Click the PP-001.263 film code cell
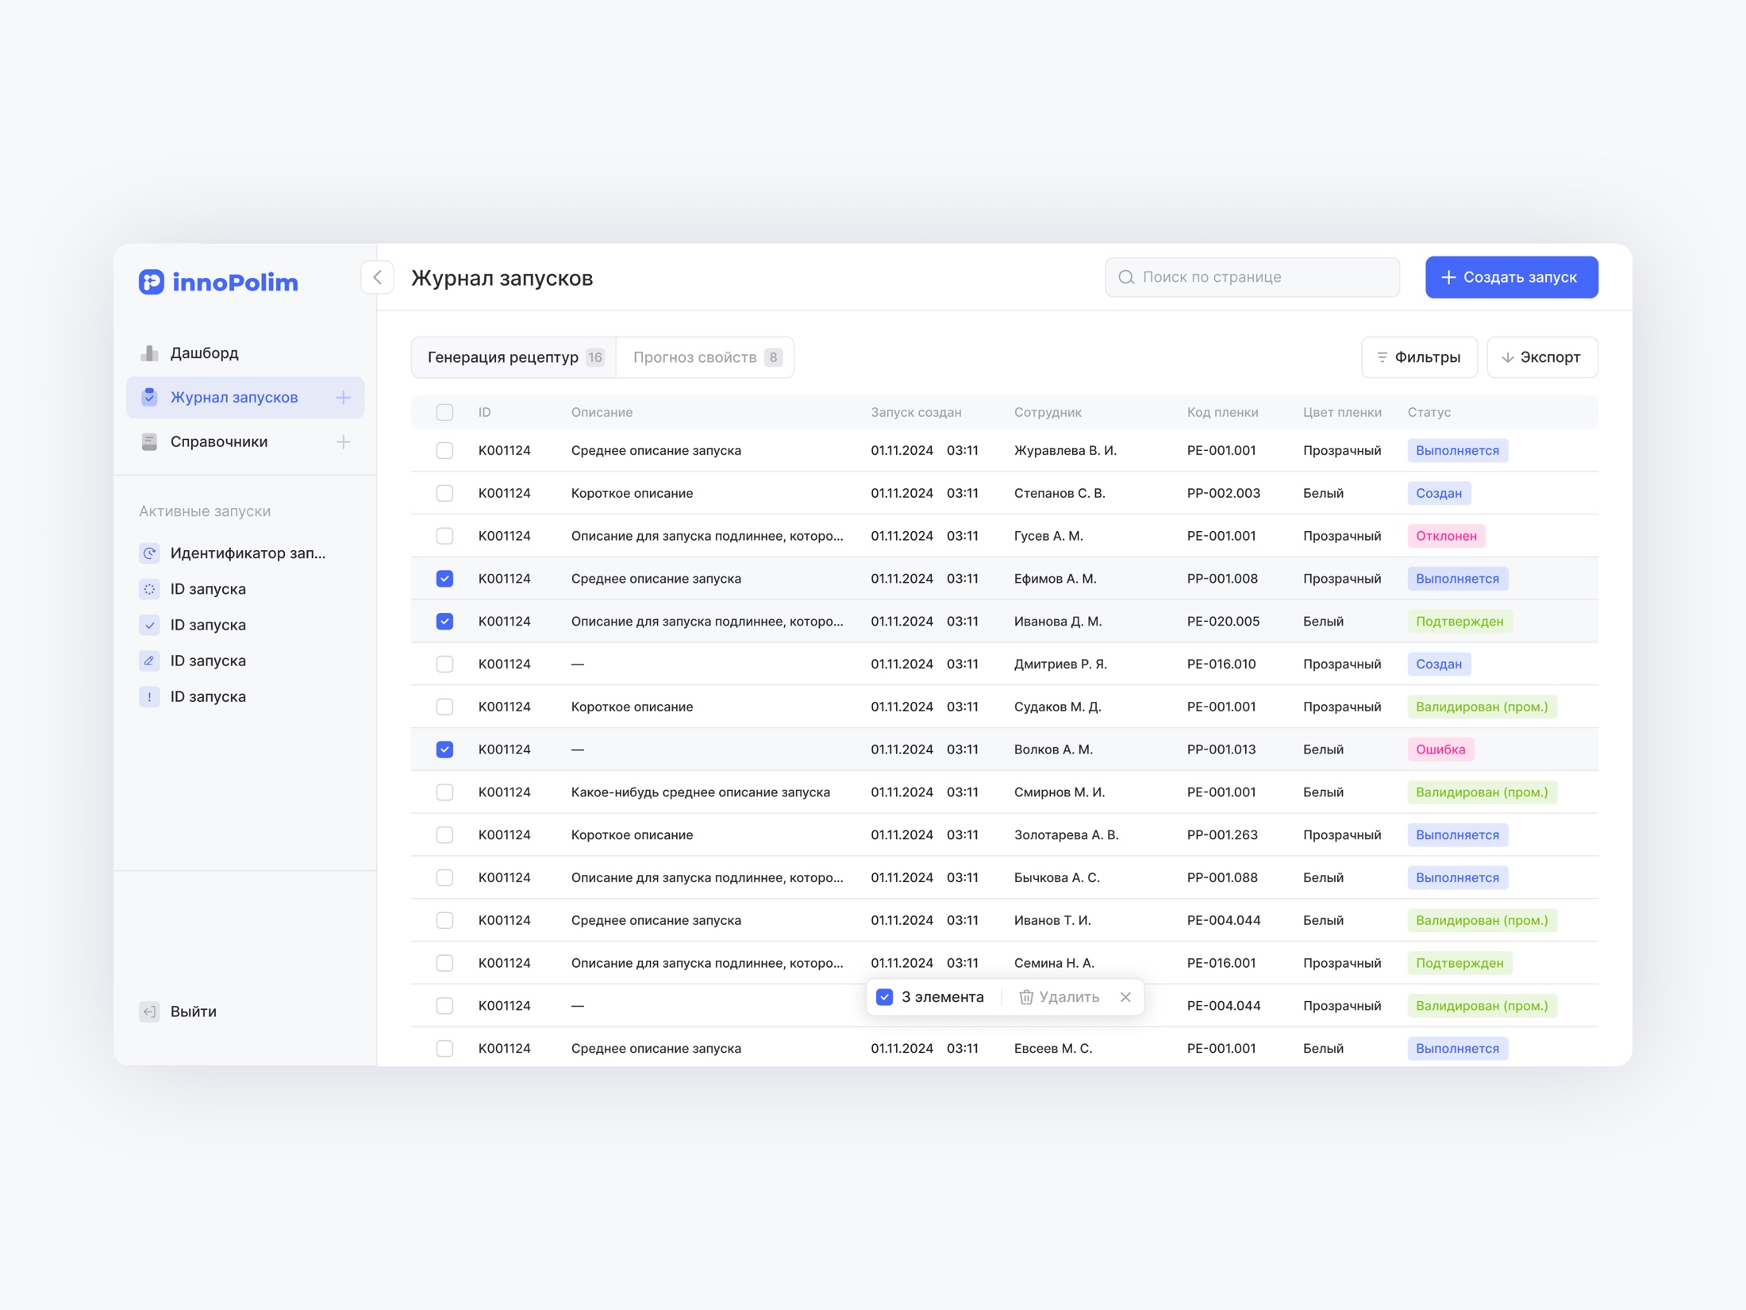 pos(1222,835)
